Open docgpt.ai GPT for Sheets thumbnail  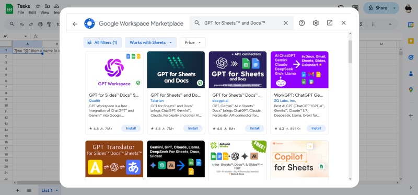[238, 70]
